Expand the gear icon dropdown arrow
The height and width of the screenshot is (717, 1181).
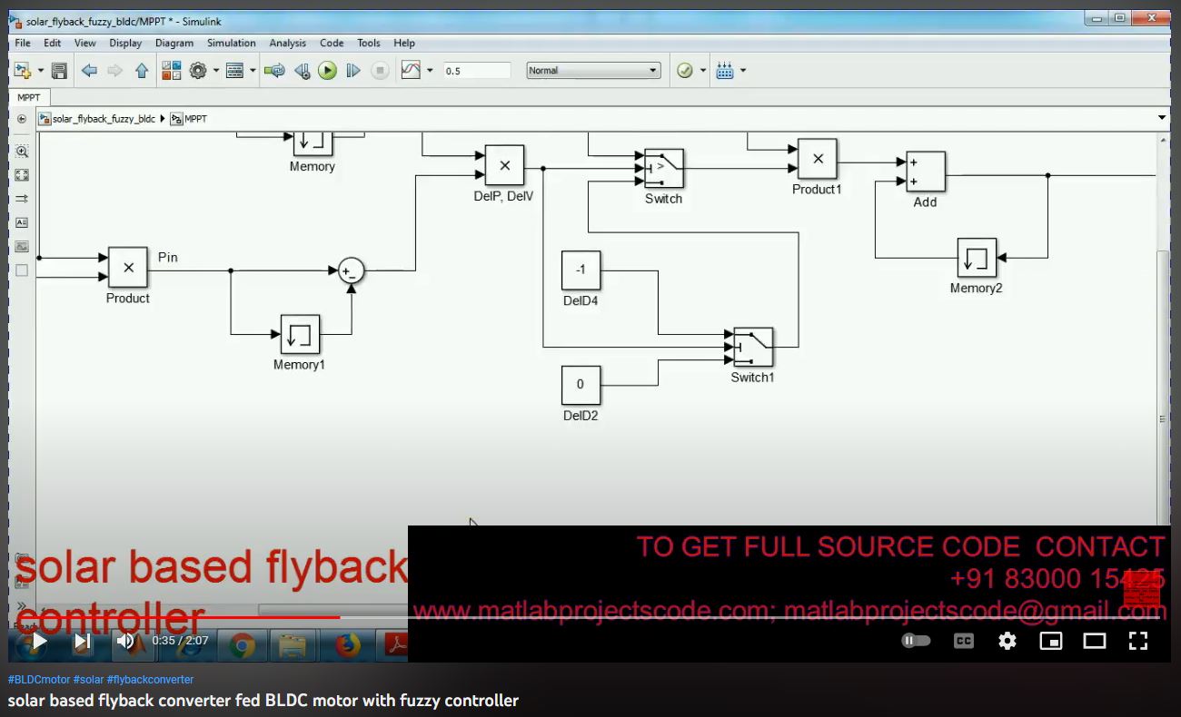point(215,71)
